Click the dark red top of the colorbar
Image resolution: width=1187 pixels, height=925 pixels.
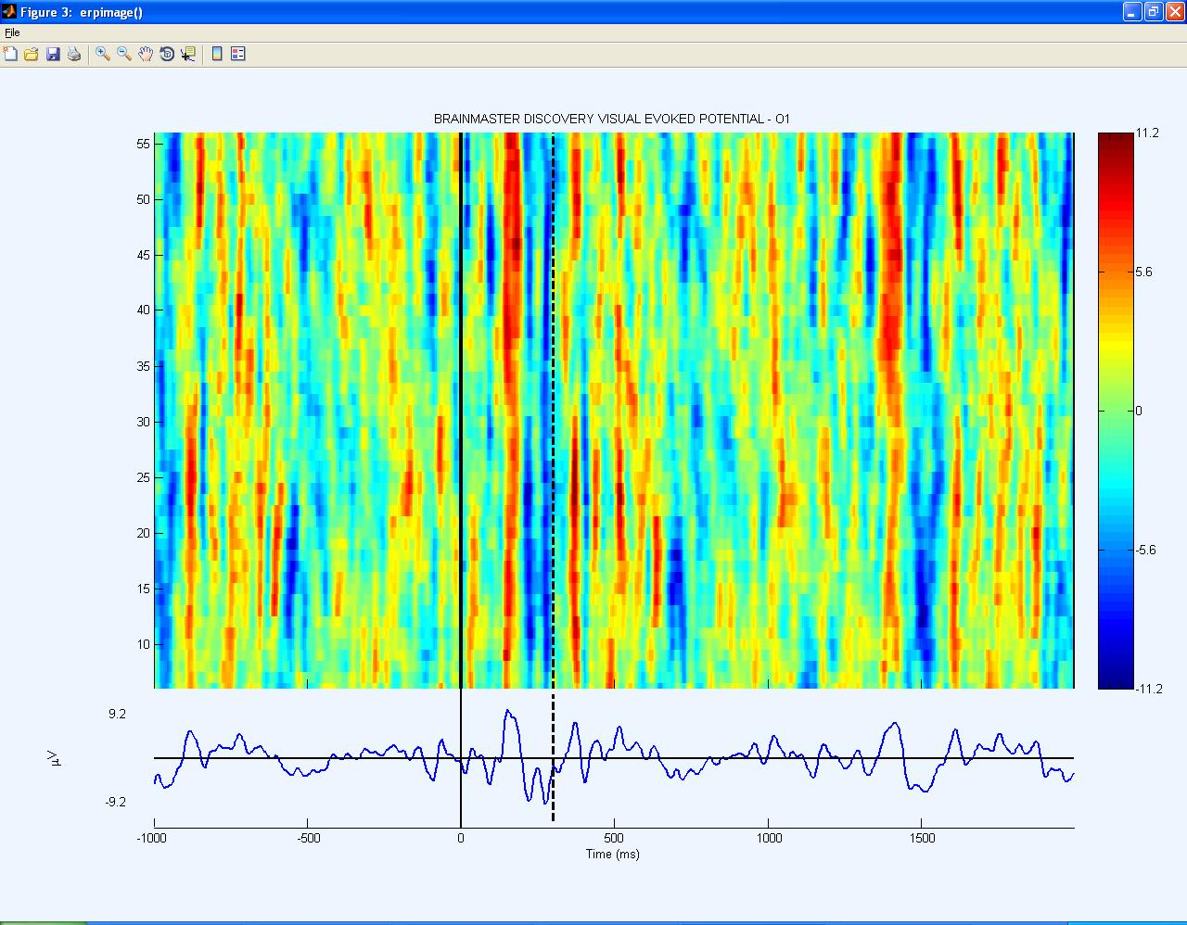coord(1116,141)
